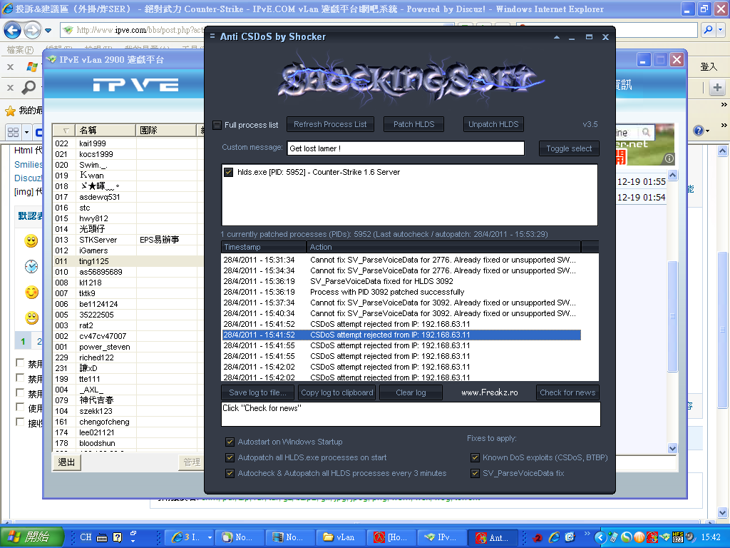
Task: Switch to the vLan taskbar item
Action: [x=338, y=537]
